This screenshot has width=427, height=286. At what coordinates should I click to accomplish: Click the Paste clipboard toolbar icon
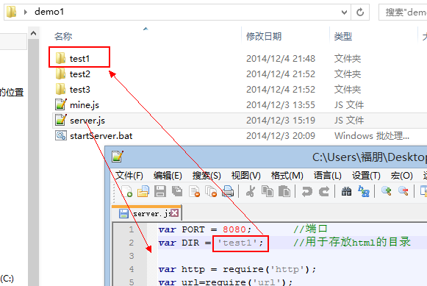(x=284, y=191)
